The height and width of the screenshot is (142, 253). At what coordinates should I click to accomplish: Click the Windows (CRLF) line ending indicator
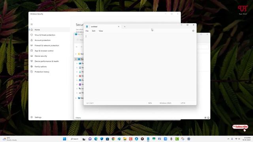165,103
